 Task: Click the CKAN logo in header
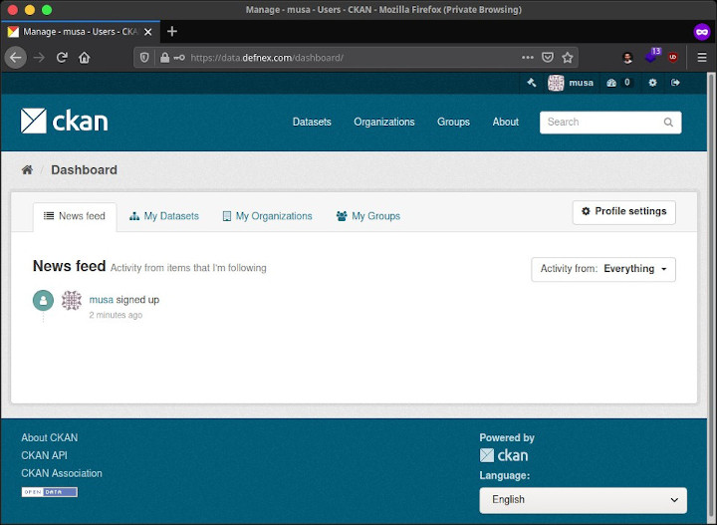coord(64,122)
